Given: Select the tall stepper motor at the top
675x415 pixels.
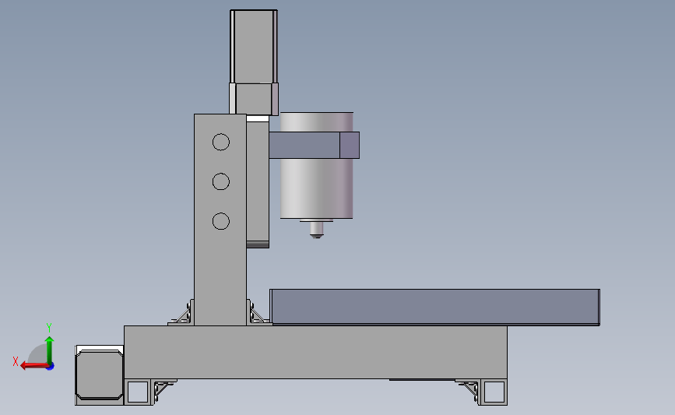Looking at the screenshot, I should coord(254,47).
